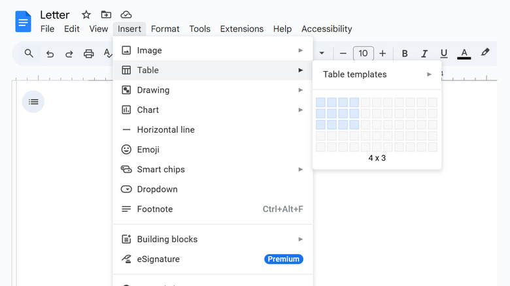Click the move to folder icon
This screenshot has height=286, width=510.
tap(106, 14)
